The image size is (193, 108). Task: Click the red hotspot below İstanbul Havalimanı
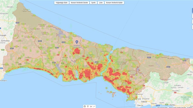point(77,51)
